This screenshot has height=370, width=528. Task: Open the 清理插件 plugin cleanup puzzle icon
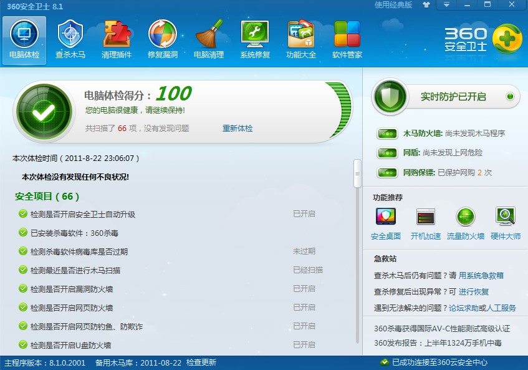(117, 34)
